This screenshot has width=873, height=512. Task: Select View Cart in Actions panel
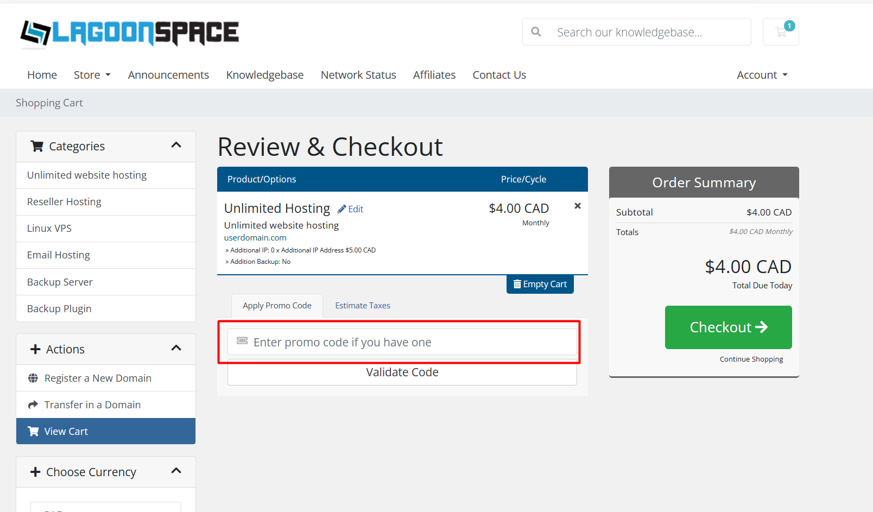pyautogui.click(x=106, y=431)
